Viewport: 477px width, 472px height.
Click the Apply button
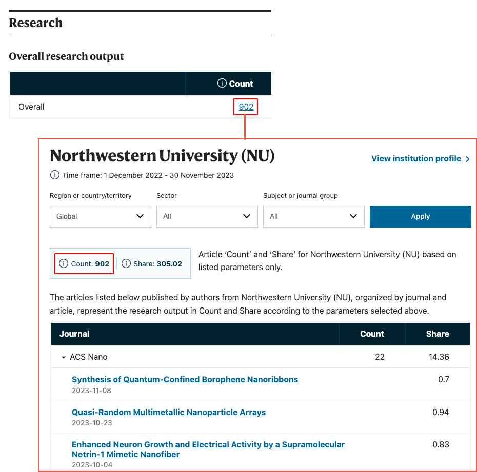pyautogui.click(x=420, y=216)
